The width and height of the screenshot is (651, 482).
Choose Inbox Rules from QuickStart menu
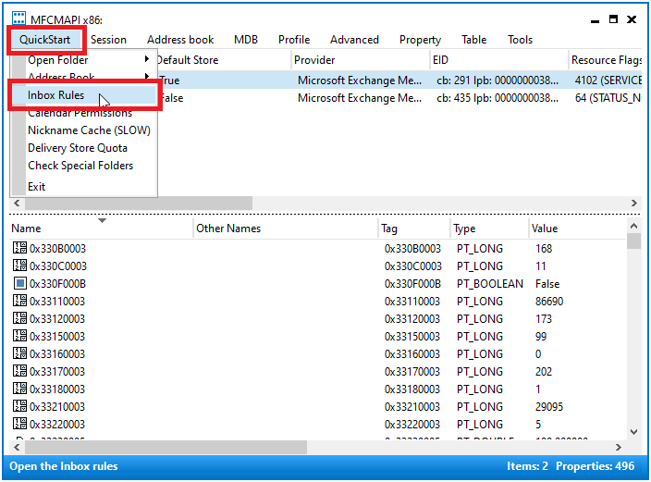[x=56, y=95]
